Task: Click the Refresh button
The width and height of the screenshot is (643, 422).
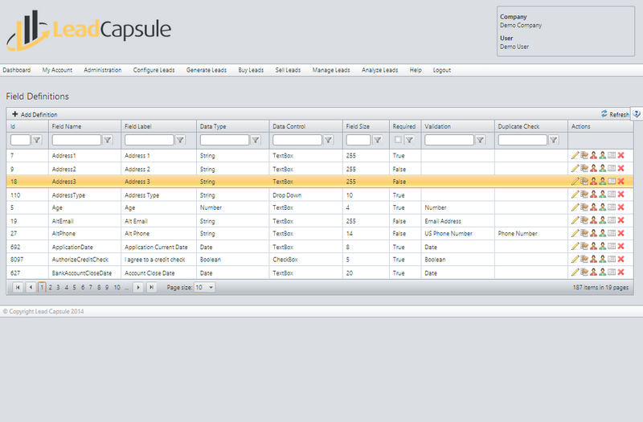Action: point(615,114)
